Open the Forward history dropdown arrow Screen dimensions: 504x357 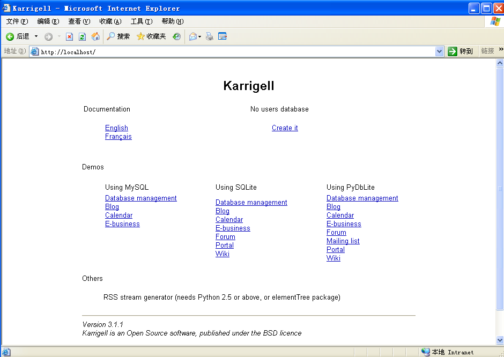click(x=59, y=36)
